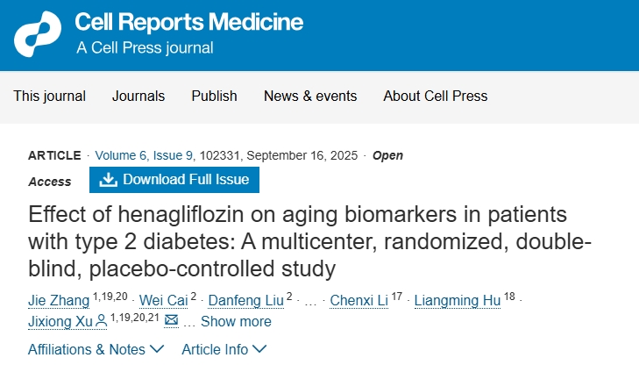Click the person icon beside Jixiong Xu

click(x=102, y=321)
